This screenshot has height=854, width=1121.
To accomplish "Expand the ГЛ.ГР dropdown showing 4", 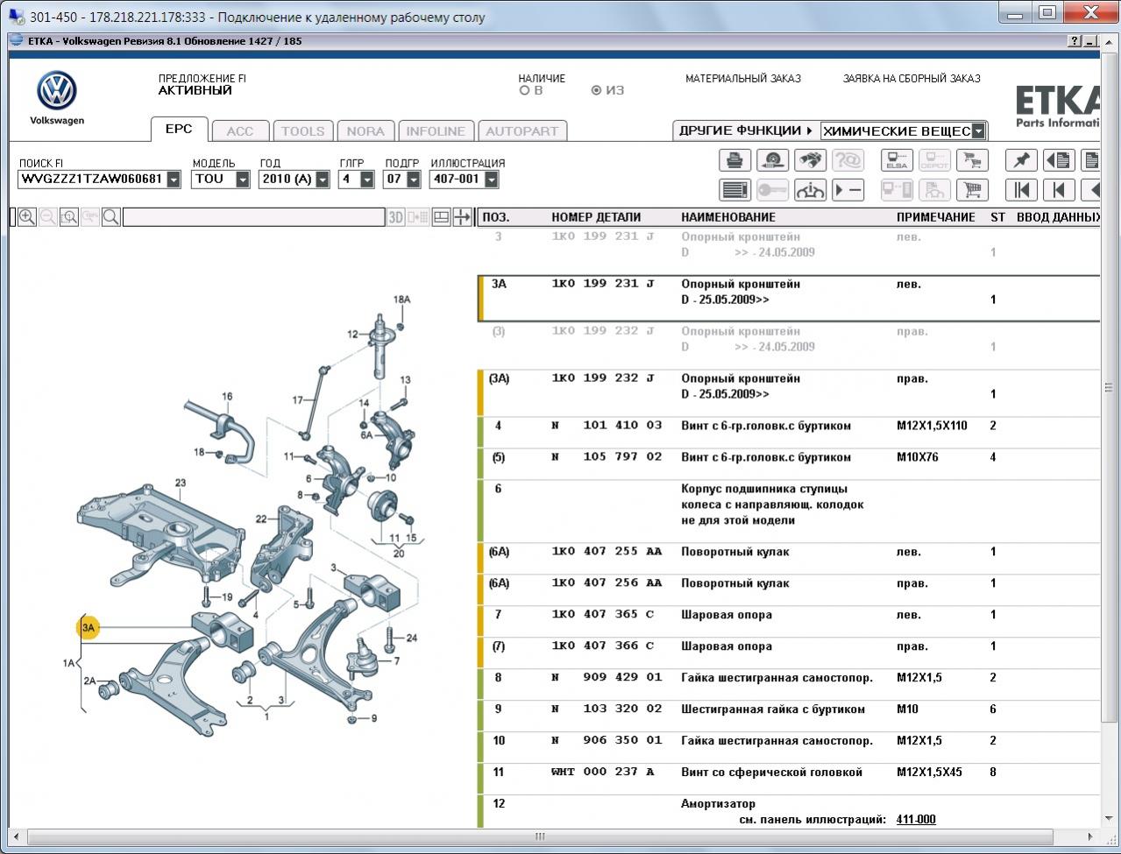I will [x=367, y=180].
